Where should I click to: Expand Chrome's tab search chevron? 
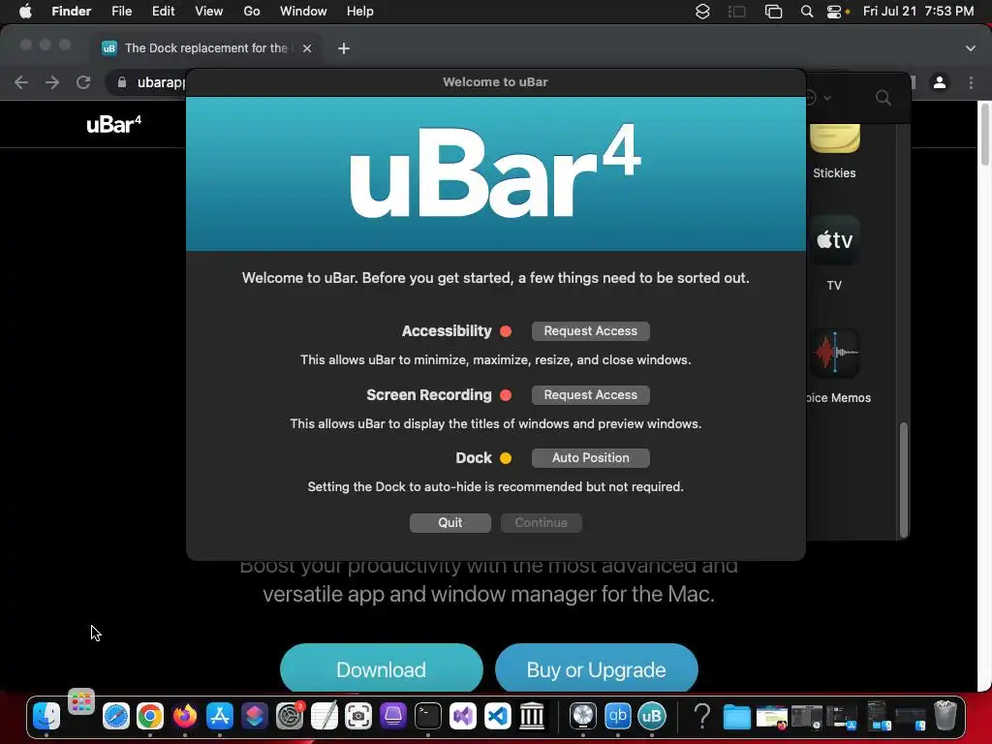tap(971, 48)
